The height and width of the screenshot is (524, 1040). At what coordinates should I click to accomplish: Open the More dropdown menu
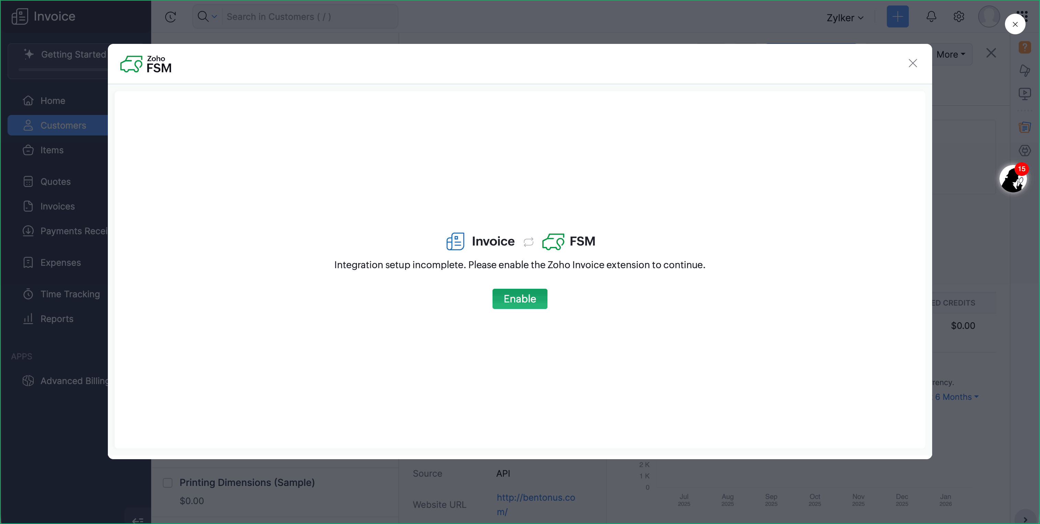pyautogui.click(x=950, y=55)
